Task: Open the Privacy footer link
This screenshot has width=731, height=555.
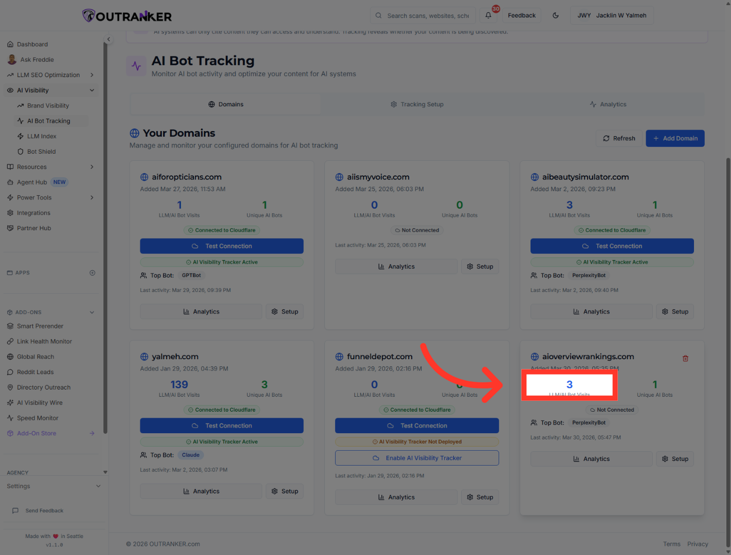Action: (x=698, y=544)
